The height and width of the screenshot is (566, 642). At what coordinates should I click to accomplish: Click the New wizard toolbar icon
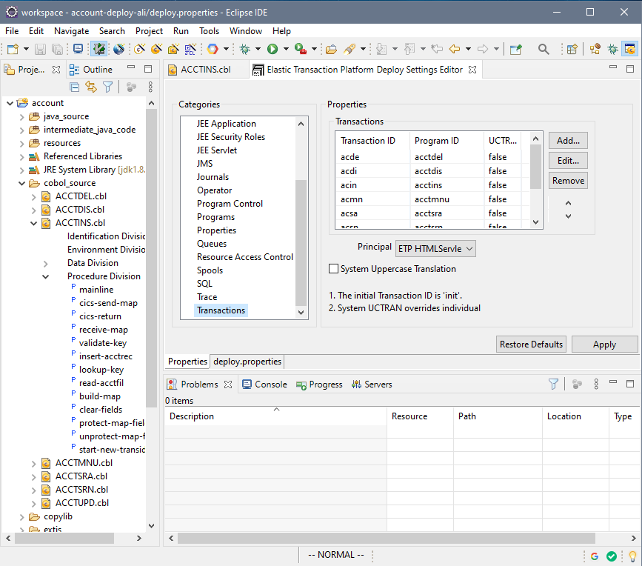point(13,49)
